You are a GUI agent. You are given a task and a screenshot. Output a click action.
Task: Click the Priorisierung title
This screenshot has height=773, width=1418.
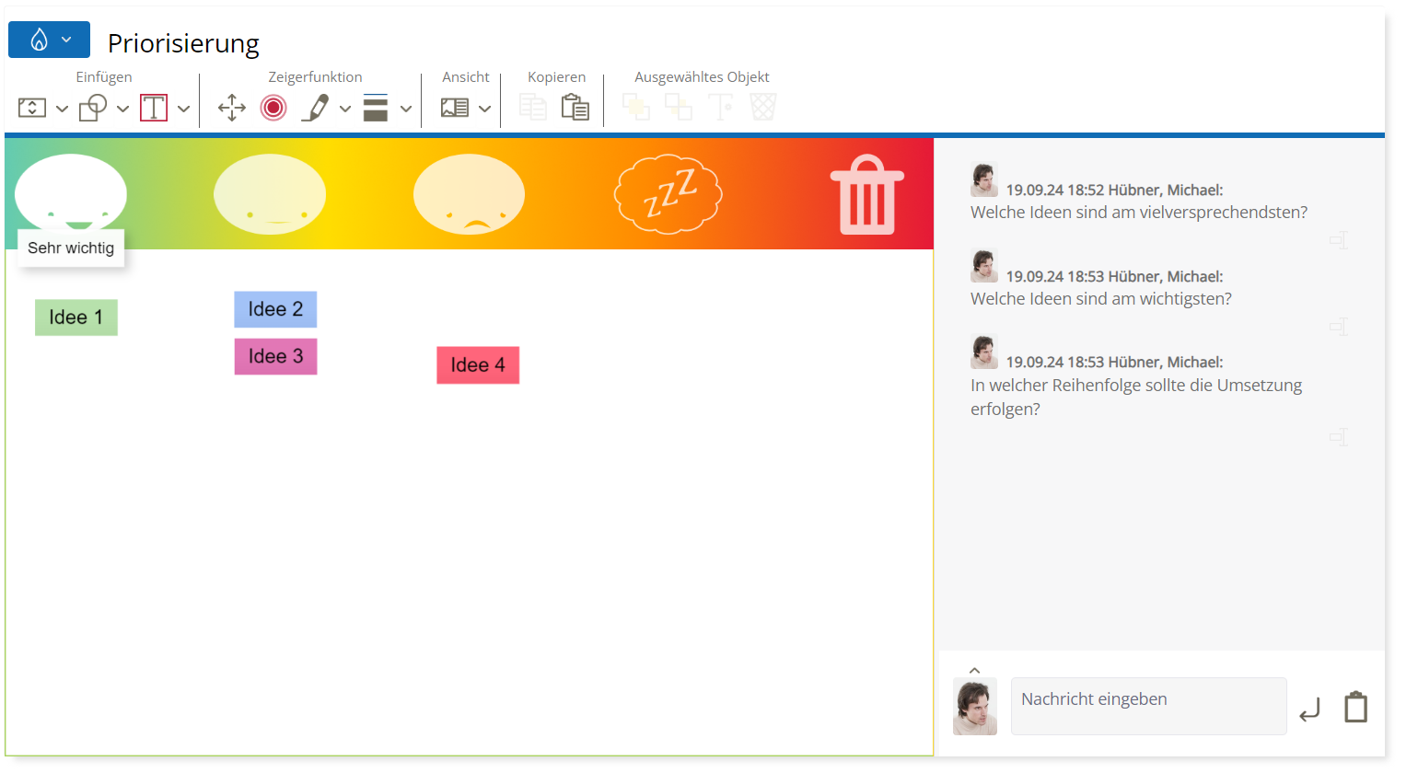[183, 43]
